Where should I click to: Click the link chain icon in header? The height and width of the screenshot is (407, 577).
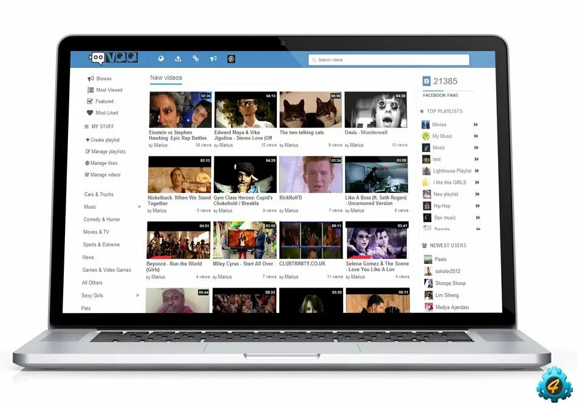(x=196, y=58)
